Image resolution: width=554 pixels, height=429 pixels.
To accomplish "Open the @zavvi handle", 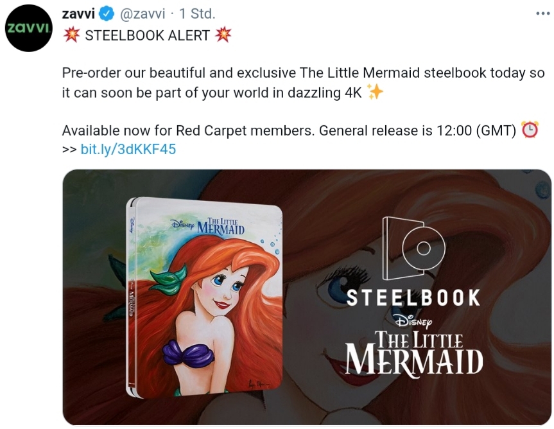I will click(x=143, y=13).
